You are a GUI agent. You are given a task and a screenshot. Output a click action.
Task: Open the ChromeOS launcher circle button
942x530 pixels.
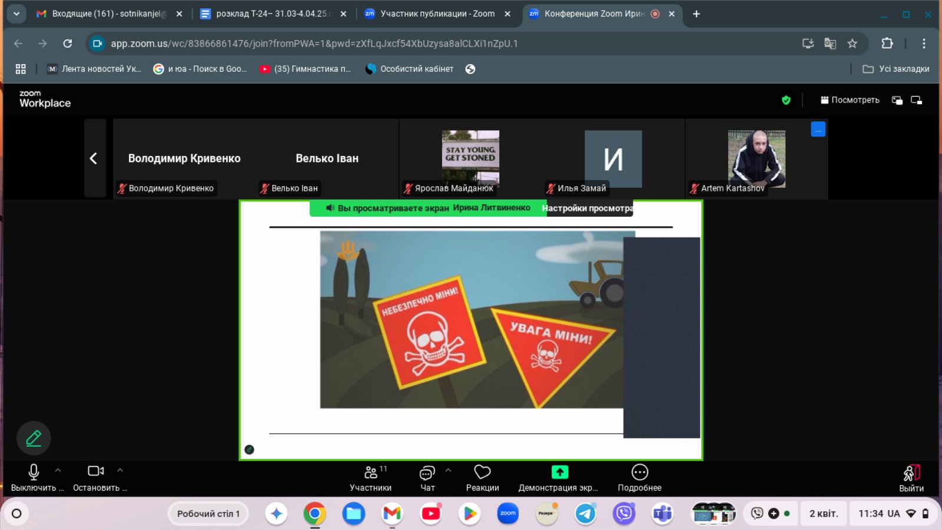(16, 514)
